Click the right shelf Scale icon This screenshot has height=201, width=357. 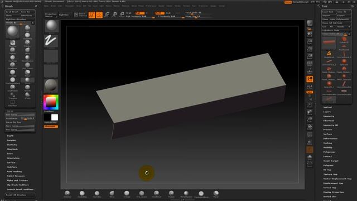tap(310, 120)
